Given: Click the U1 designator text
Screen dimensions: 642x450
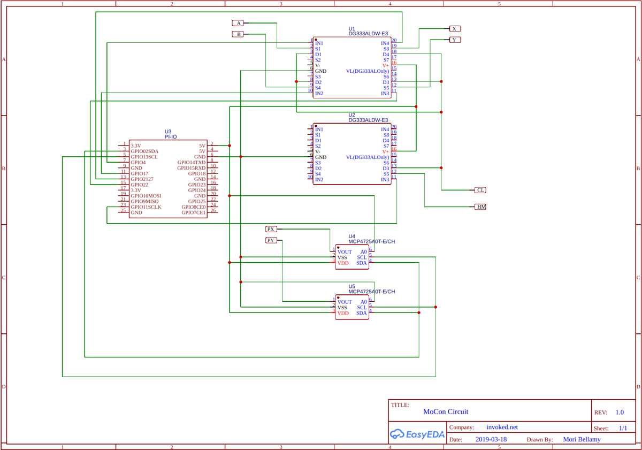Looking at the screenshot, I should tap(351, 28).
